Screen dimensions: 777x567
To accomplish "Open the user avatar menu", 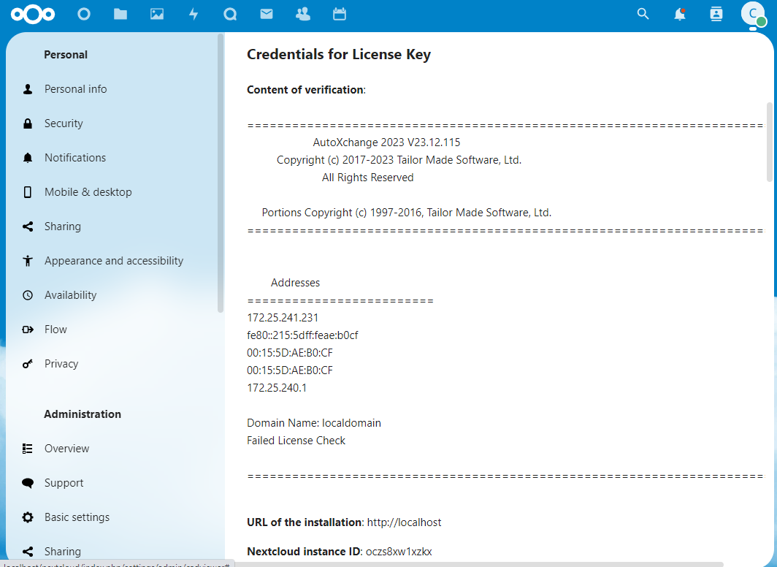I will click(x=753, y=15).
